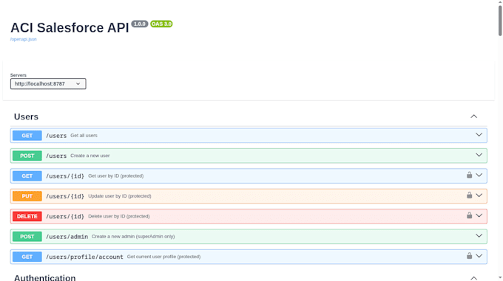This screenshot has height=281, width=503.
Task: Click the OAS 3.0 badge
Action: 161,24
